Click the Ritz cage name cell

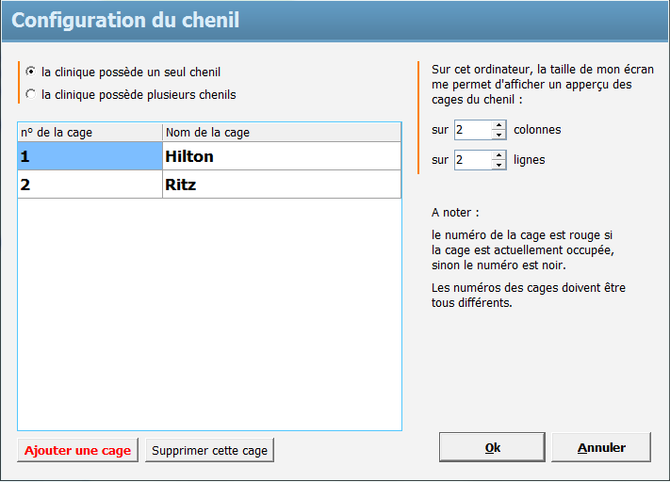click(281, 185)
